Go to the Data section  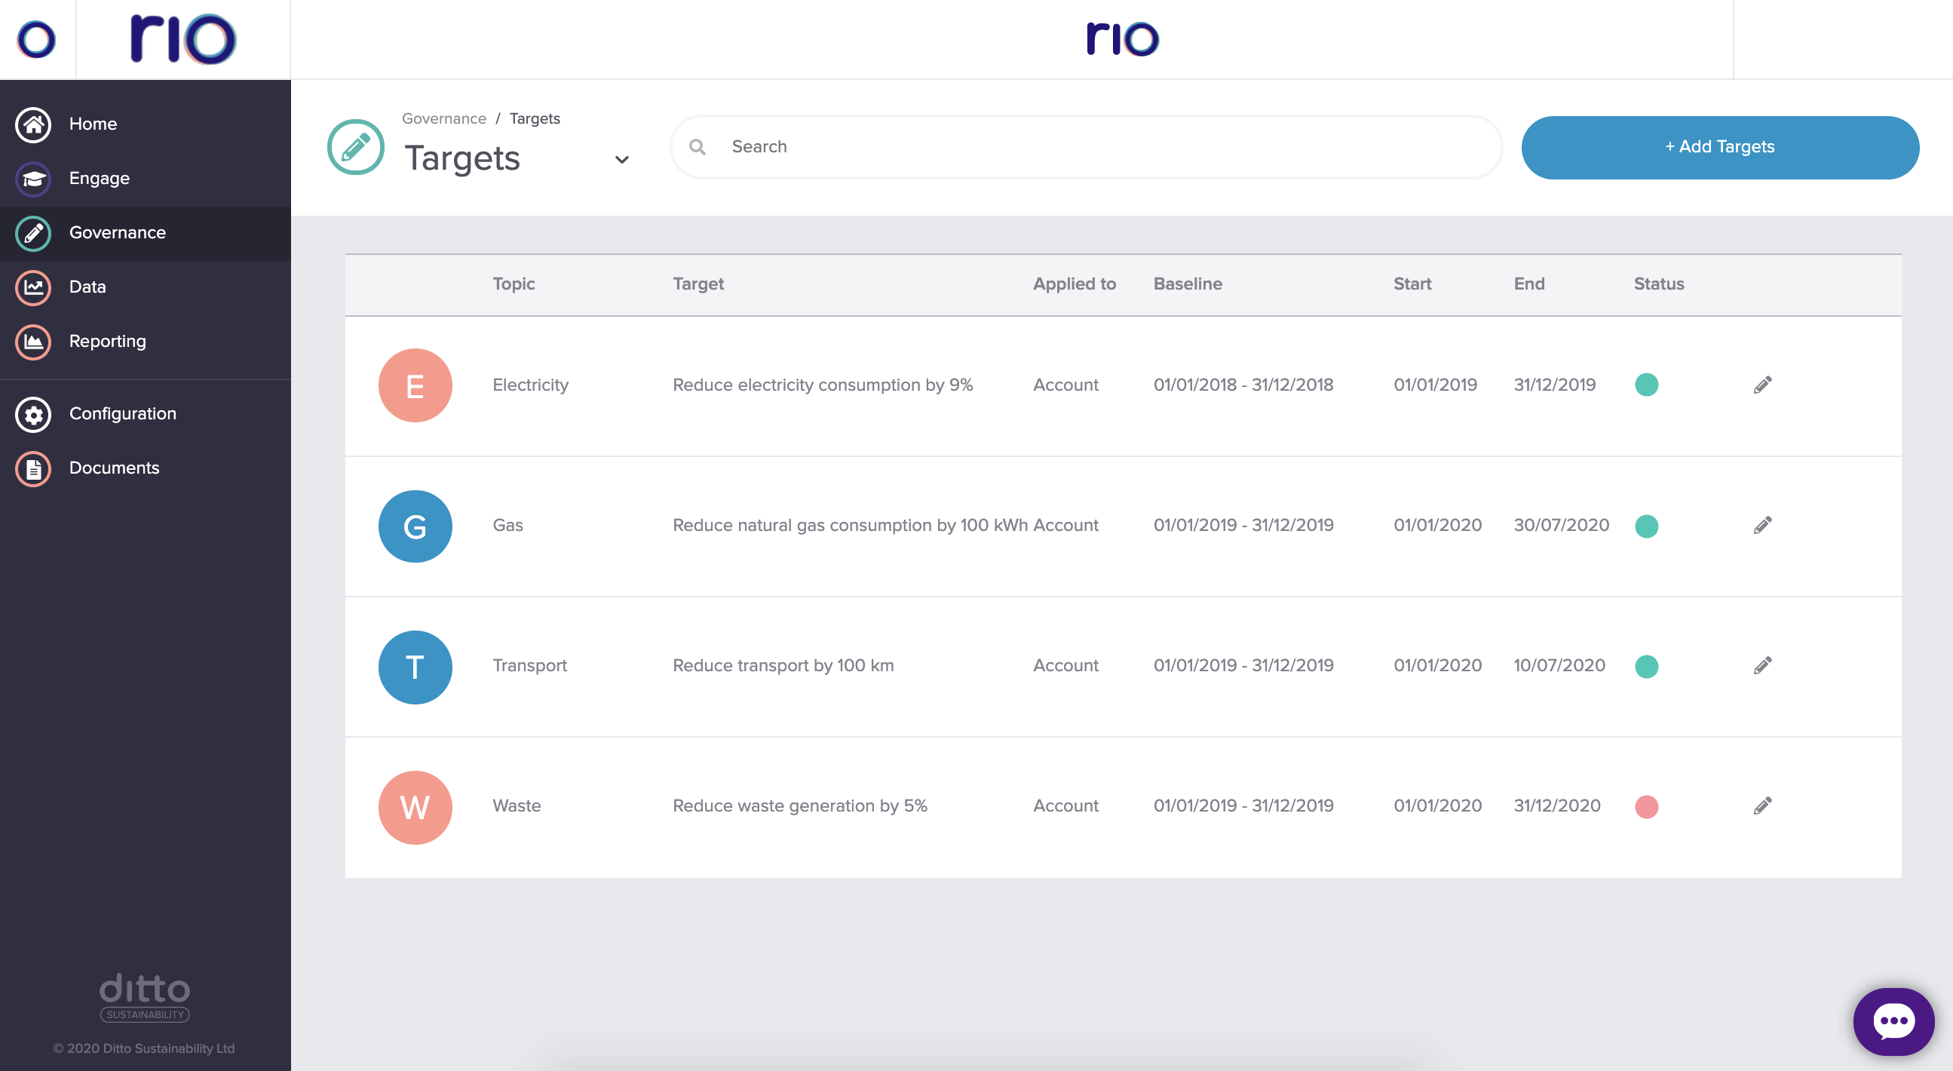[x=145, y=287]
